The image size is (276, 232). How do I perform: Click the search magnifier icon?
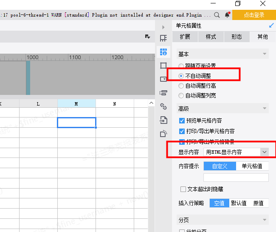point(217,15)
